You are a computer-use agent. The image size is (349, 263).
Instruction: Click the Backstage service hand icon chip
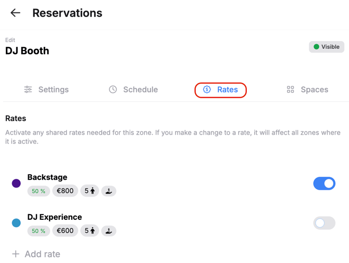coord(109,191)
